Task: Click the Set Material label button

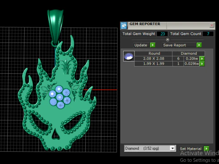Action: 191,149
